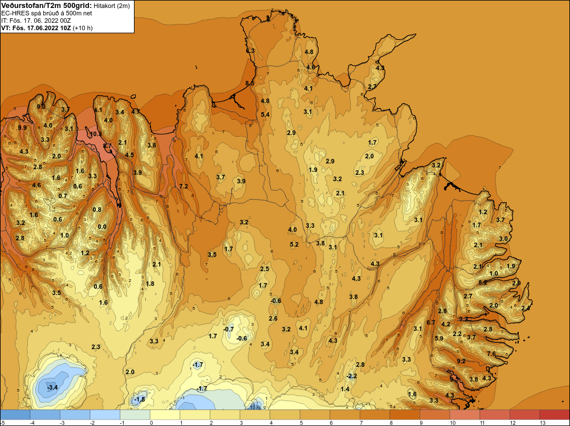This screenshot has height=426, width=570.
Task: Click the -2.2 temperature value
Action: [x=352, y=376]
